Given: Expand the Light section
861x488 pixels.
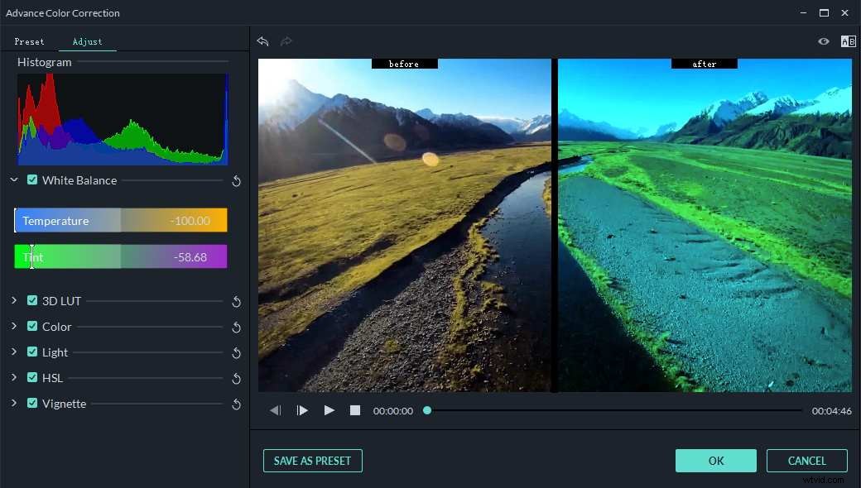Looking at the screenshot, I should coord(13,352).
